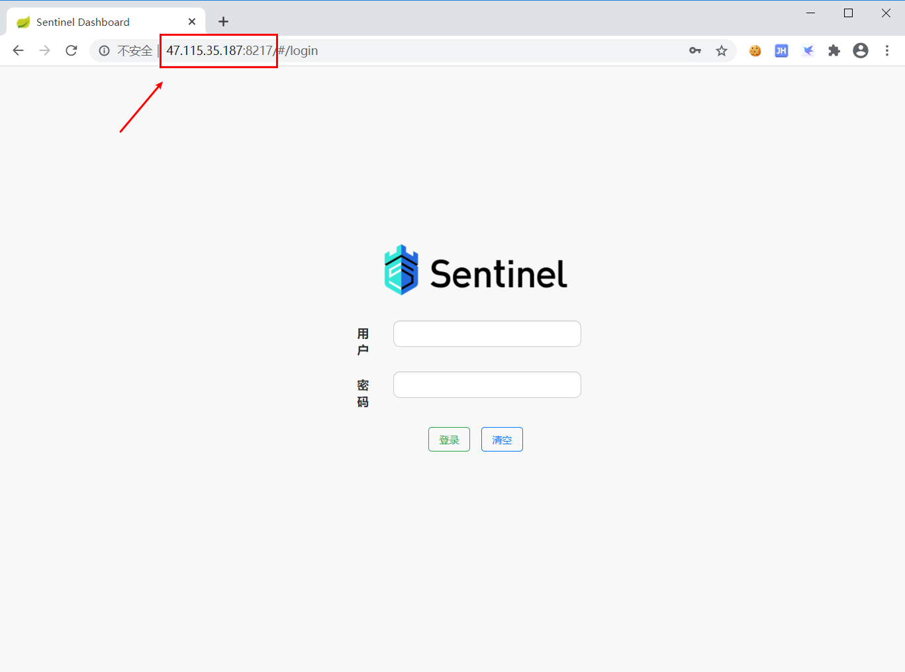The width and height of the screenshot is (905, 672).
Task: Click the extensions puzzle-piece icon
Action: point(834,50)
